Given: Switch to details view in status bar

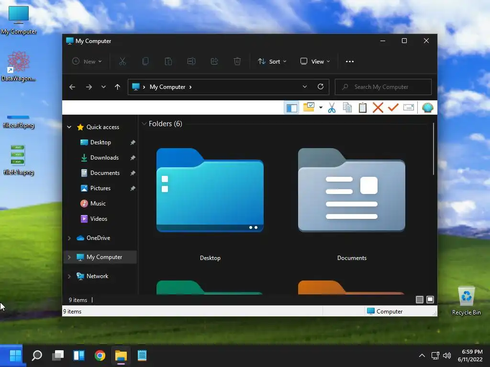Looking at the screenshot, I should pos(419,300).
